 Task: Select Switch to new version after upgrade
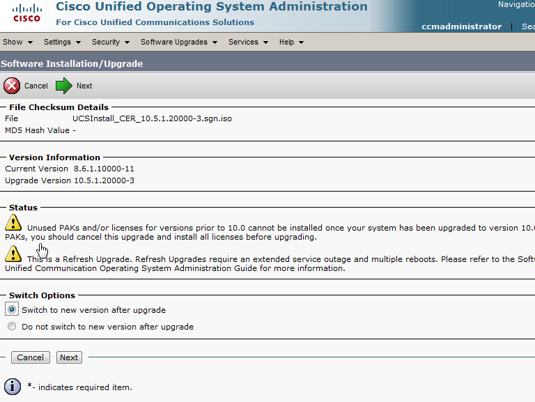12,309
